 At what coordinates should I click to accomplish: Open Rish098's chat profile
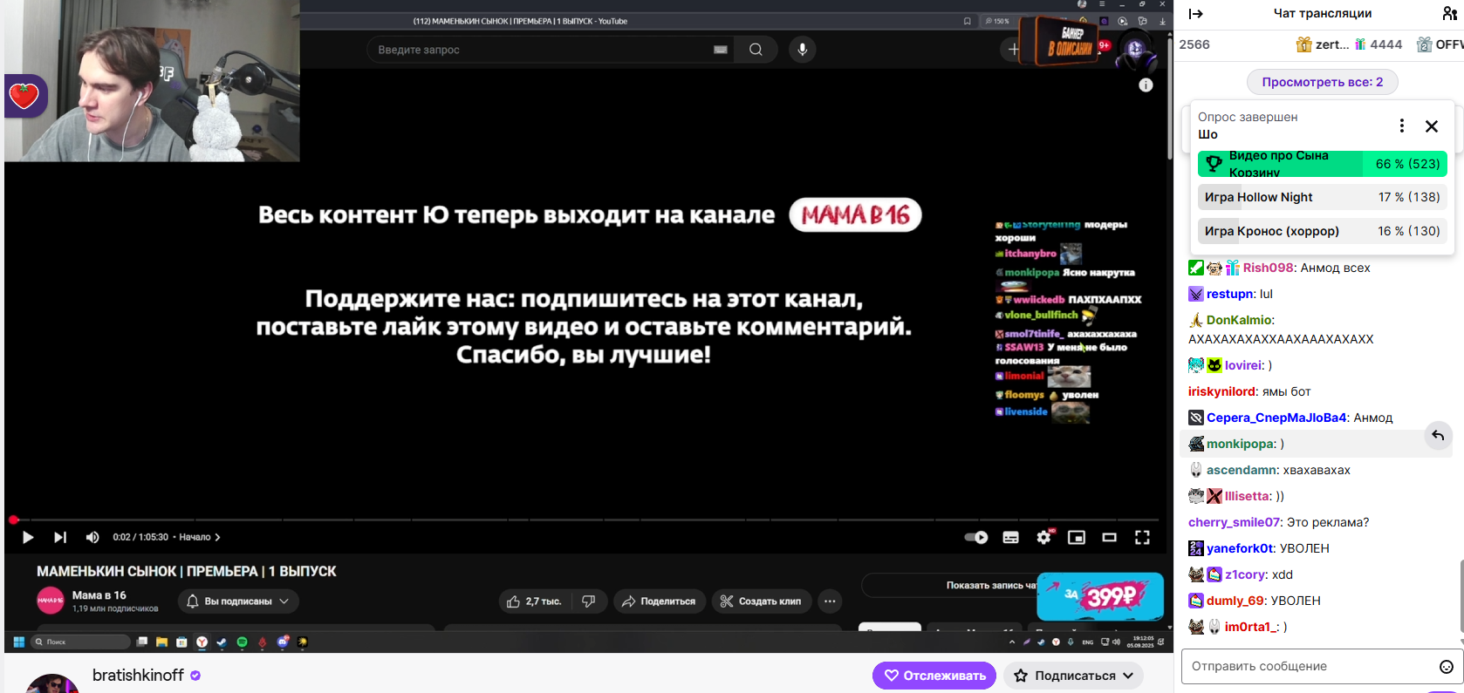coord(1269,268)
